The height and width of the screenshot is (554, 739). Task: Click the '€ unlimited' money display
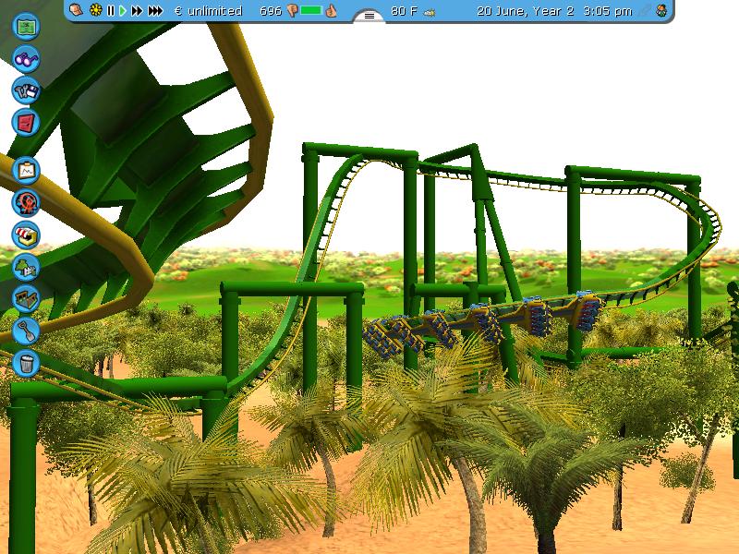(209, 11)
